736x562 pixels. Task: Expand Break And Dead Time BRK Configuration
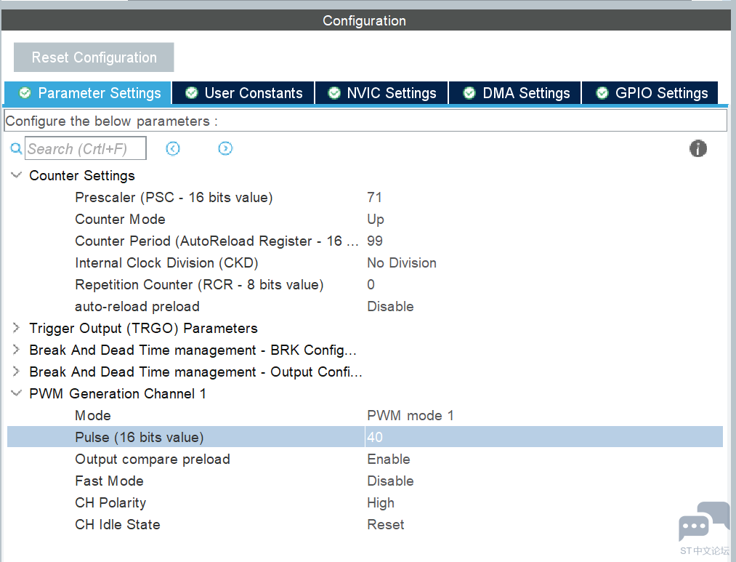click(x=17, y=350)
